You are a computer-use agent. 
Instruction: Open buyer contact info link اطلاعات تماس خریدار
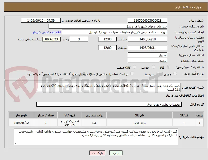click(x=47, y=32)
